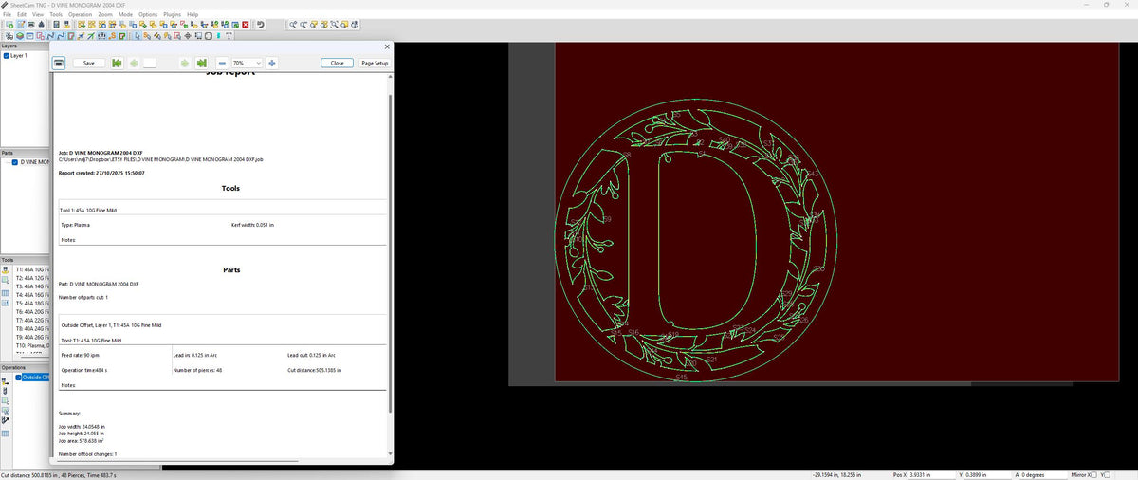Open the Help menu
The height and width of the screenshot is (480, 1138).
point(193,15)
